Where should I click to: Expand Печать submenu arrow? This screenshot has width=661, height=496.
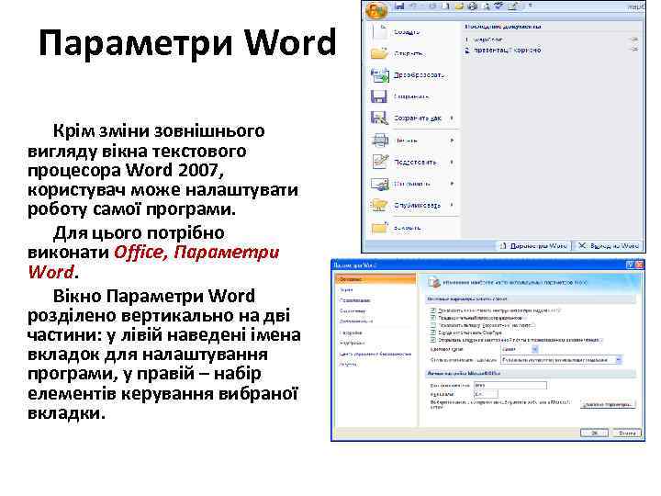point(452,140)
